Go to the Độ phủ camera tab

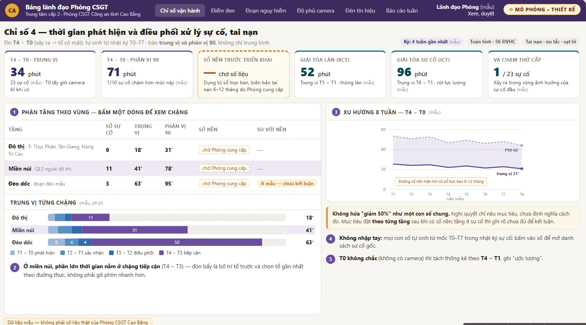[x=315, y=11]
